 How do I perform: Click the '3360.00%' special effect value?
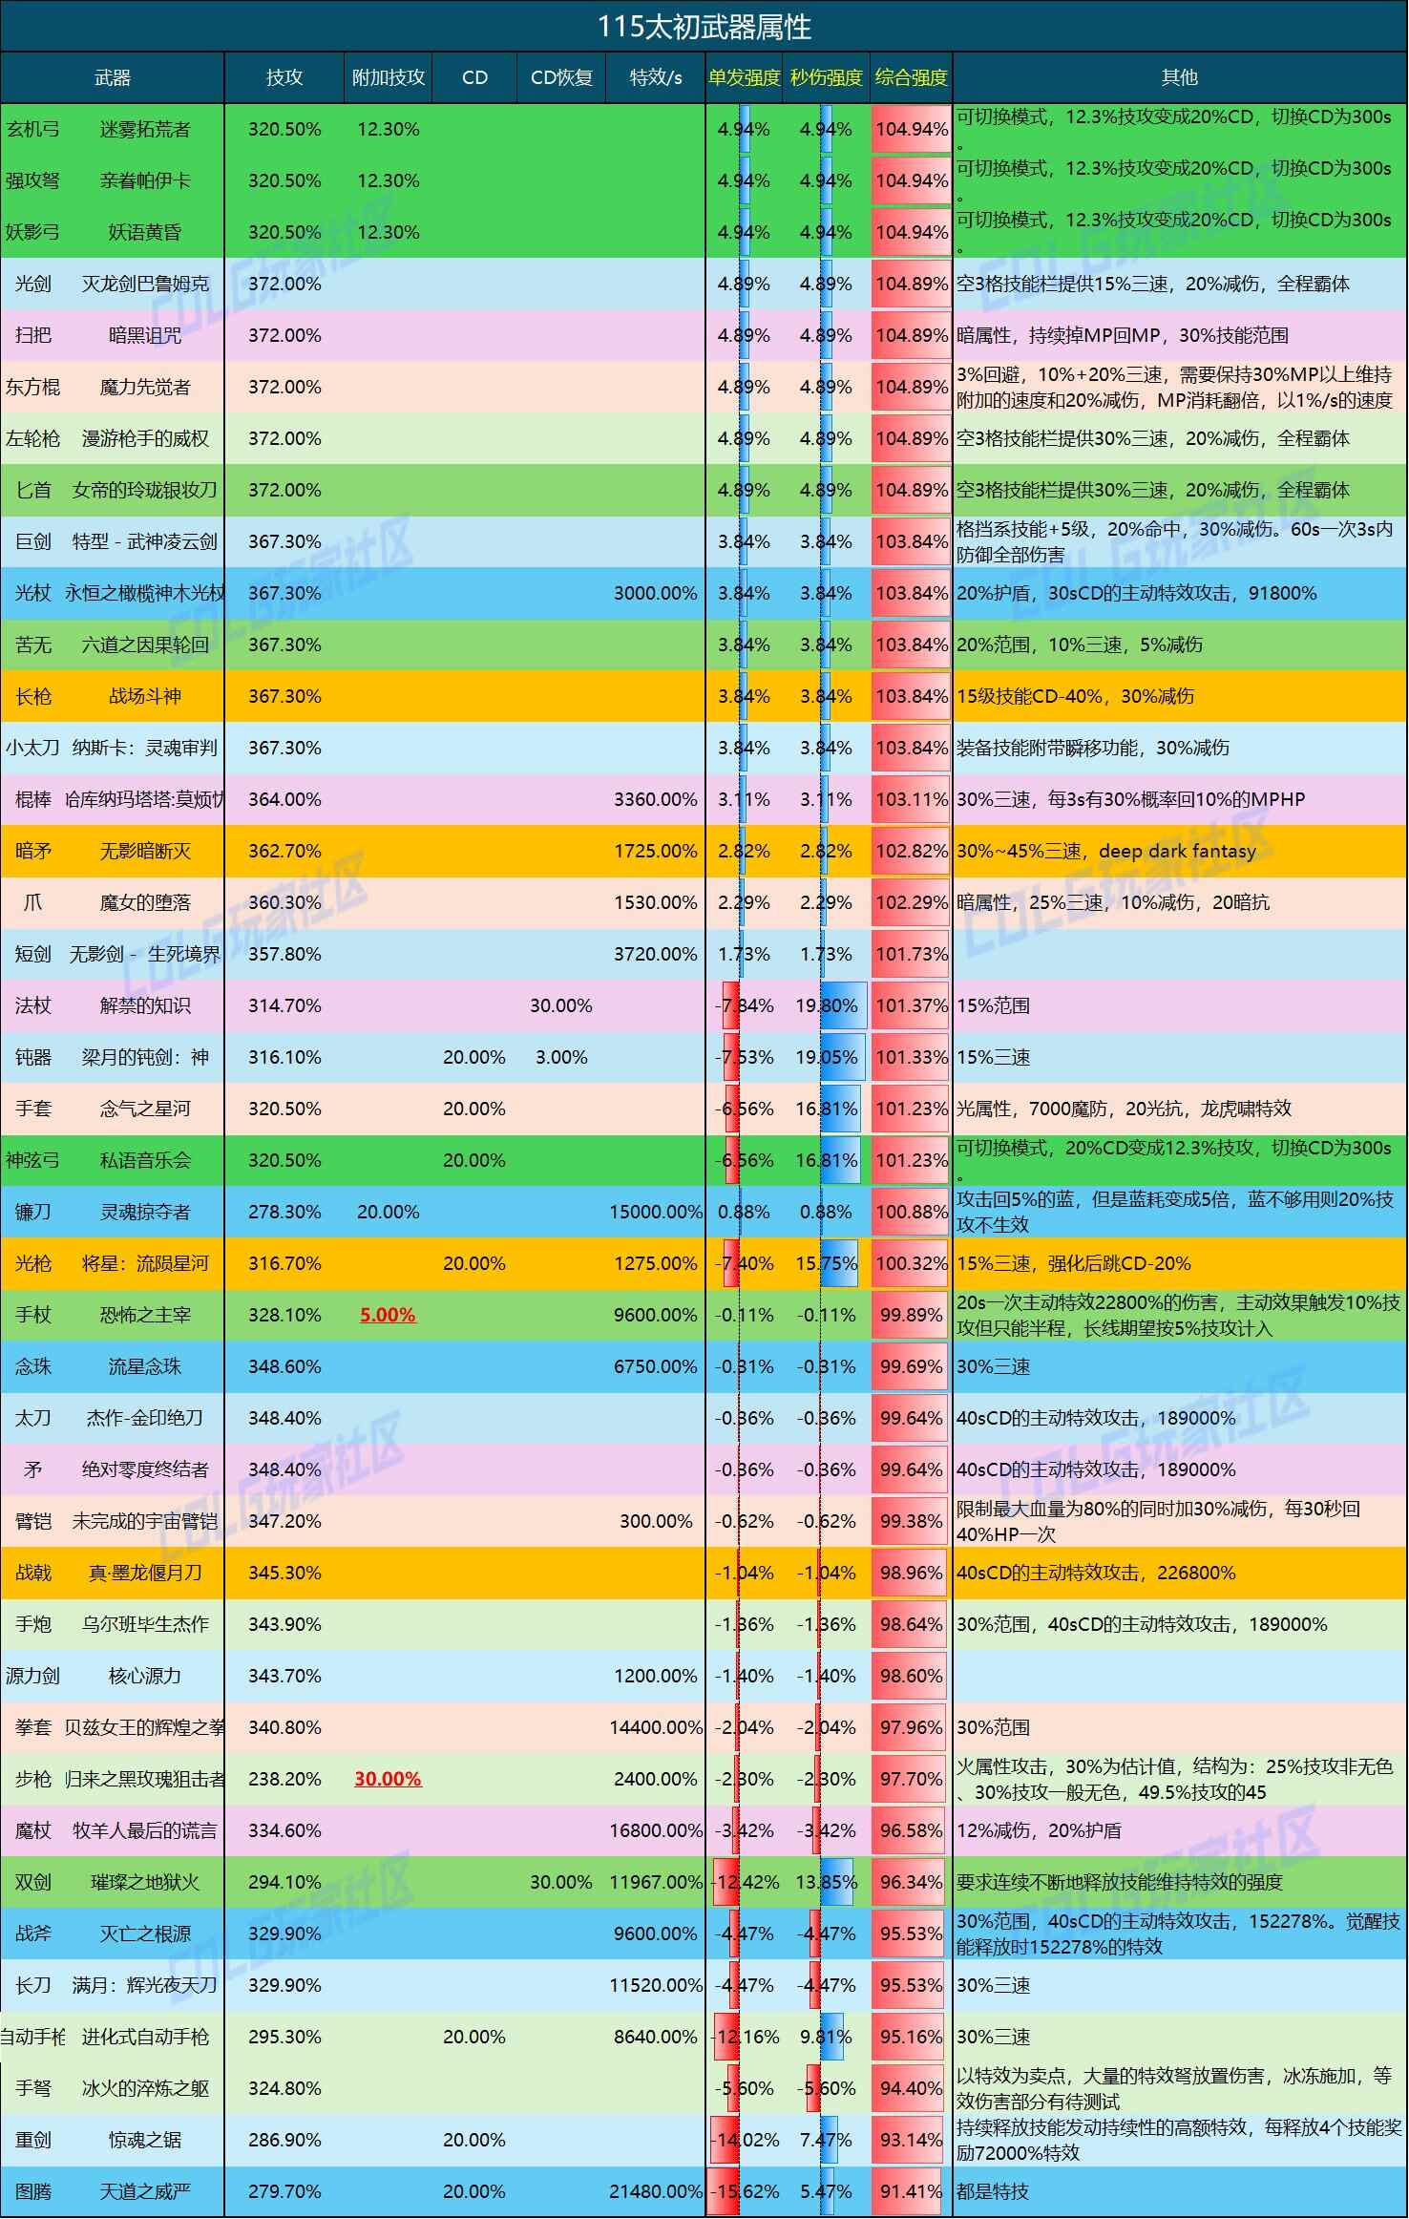click(x=656, y=799)
